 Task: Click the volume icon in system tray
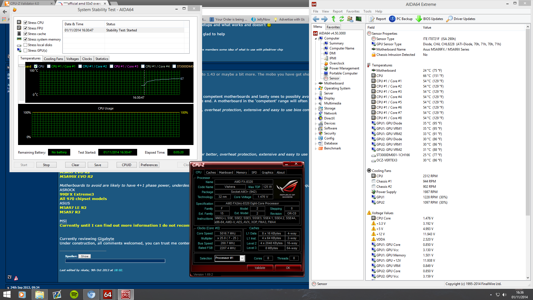click(x=504, y=295)
